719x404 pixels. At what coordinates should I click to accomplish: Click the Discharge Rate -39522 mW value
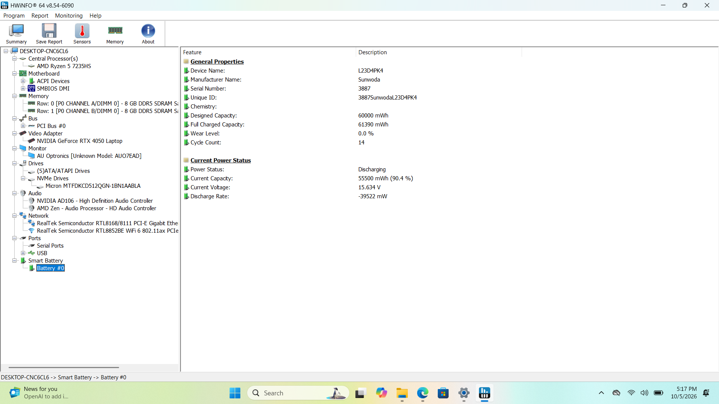pyautogui.click(x=373, y=196)
